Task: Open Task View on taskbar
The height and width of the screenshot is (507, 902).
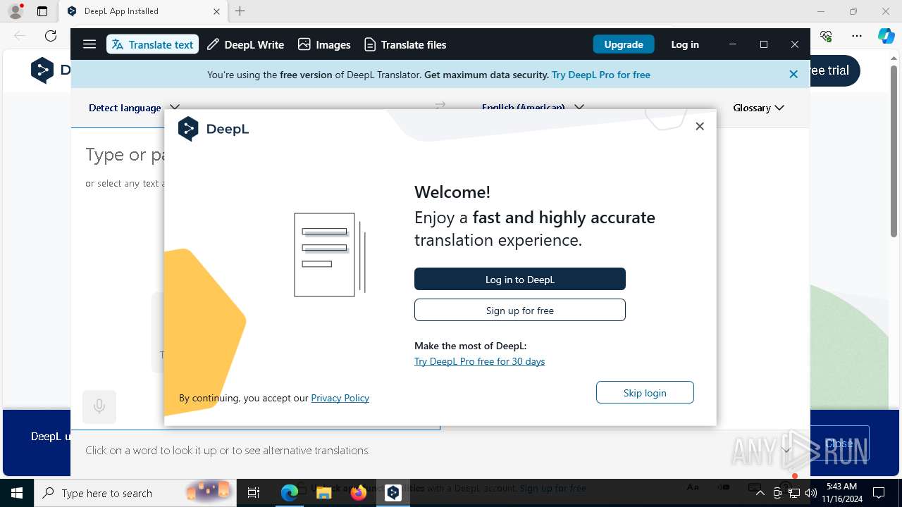Action: (254, 493)
